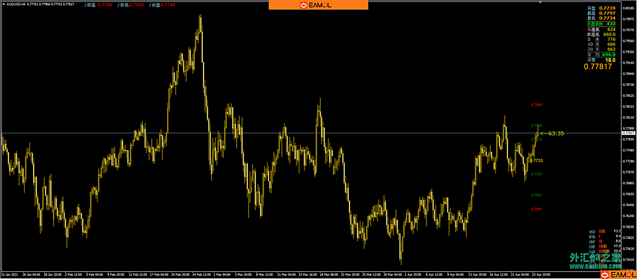
Task: Click the EUR strength bar indicator
Action: (x=600, y=237)
